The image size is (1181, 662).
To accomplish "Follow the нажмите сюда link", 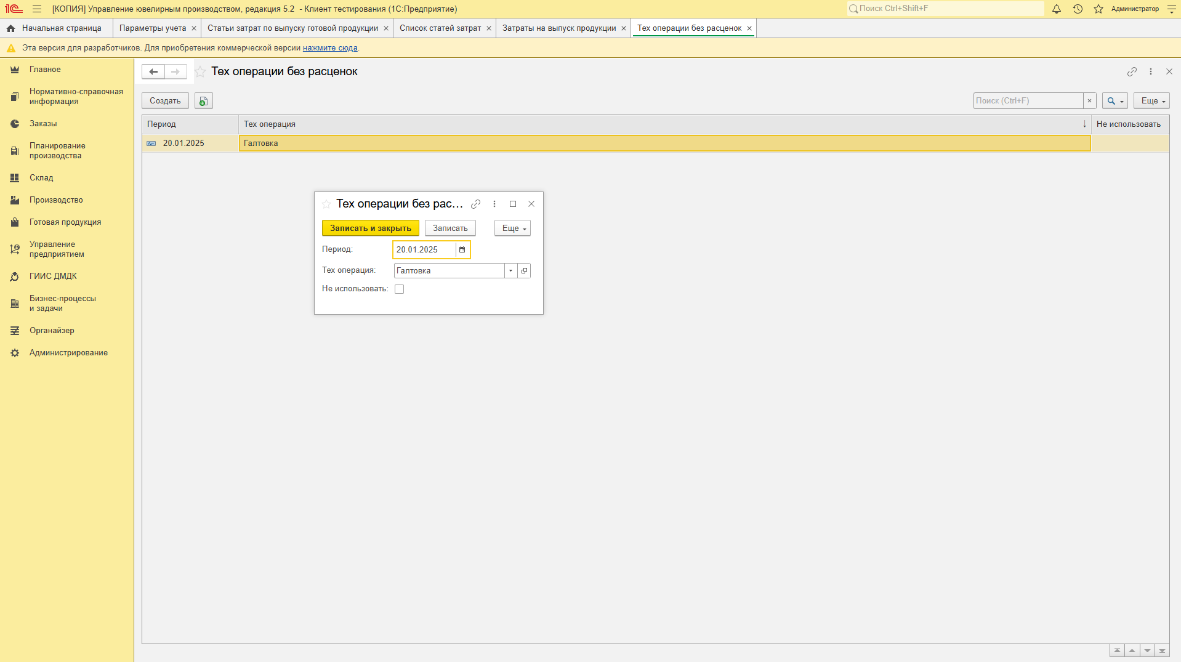I will tap(330, 48).
